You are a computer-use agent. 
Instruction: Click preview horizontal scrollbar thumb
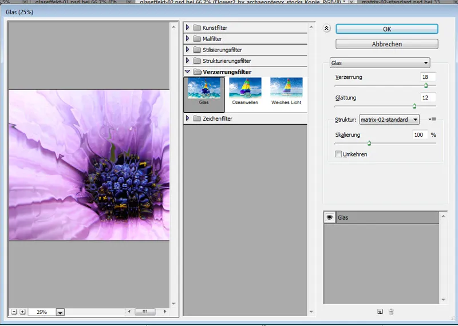click(145, 312)
